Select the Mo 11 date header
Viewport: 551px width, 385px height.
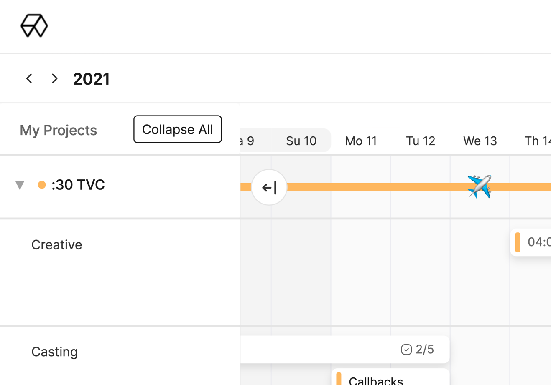(x=361, y=141)
